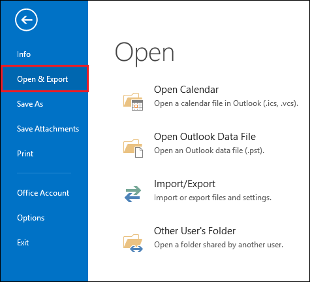Go to Office Account
The height and width of the screenshot is (282, 310).
[43, 193]
